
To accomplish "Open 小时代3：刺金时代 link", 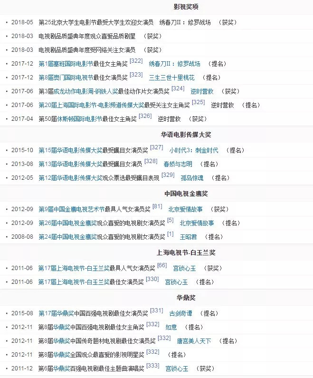I will tap(194, 150).
